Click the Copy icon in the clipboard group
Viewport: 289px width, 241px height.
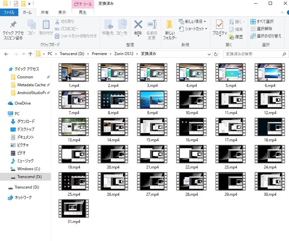tap(31, 25)
